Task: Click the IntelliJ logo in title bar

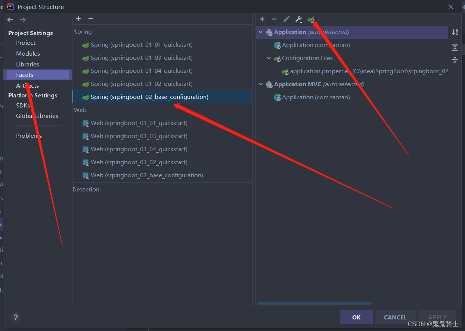Action: tap(10, 7)
